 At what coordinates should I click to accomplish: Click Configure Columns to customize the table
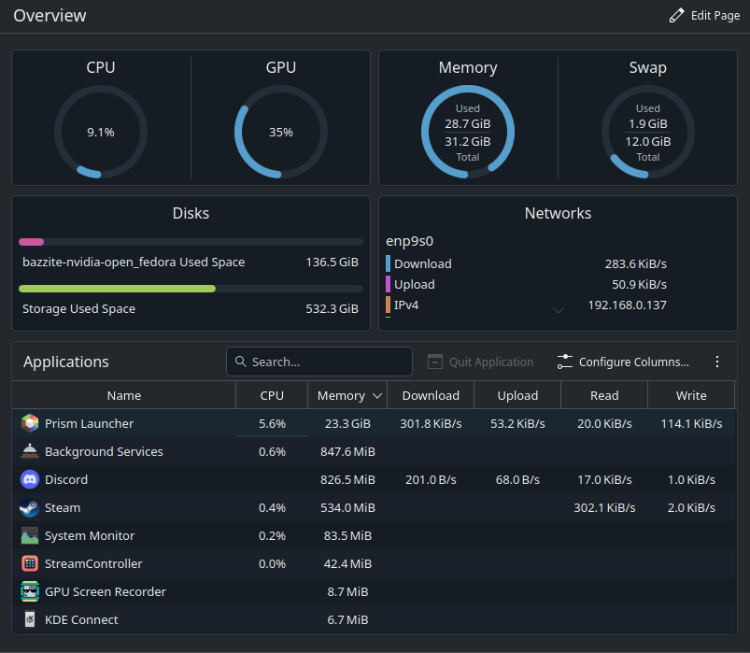[622, 362]
